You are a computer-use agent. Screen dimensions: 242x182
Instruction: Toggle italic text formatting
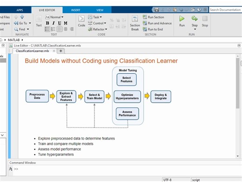pos(54,23)
